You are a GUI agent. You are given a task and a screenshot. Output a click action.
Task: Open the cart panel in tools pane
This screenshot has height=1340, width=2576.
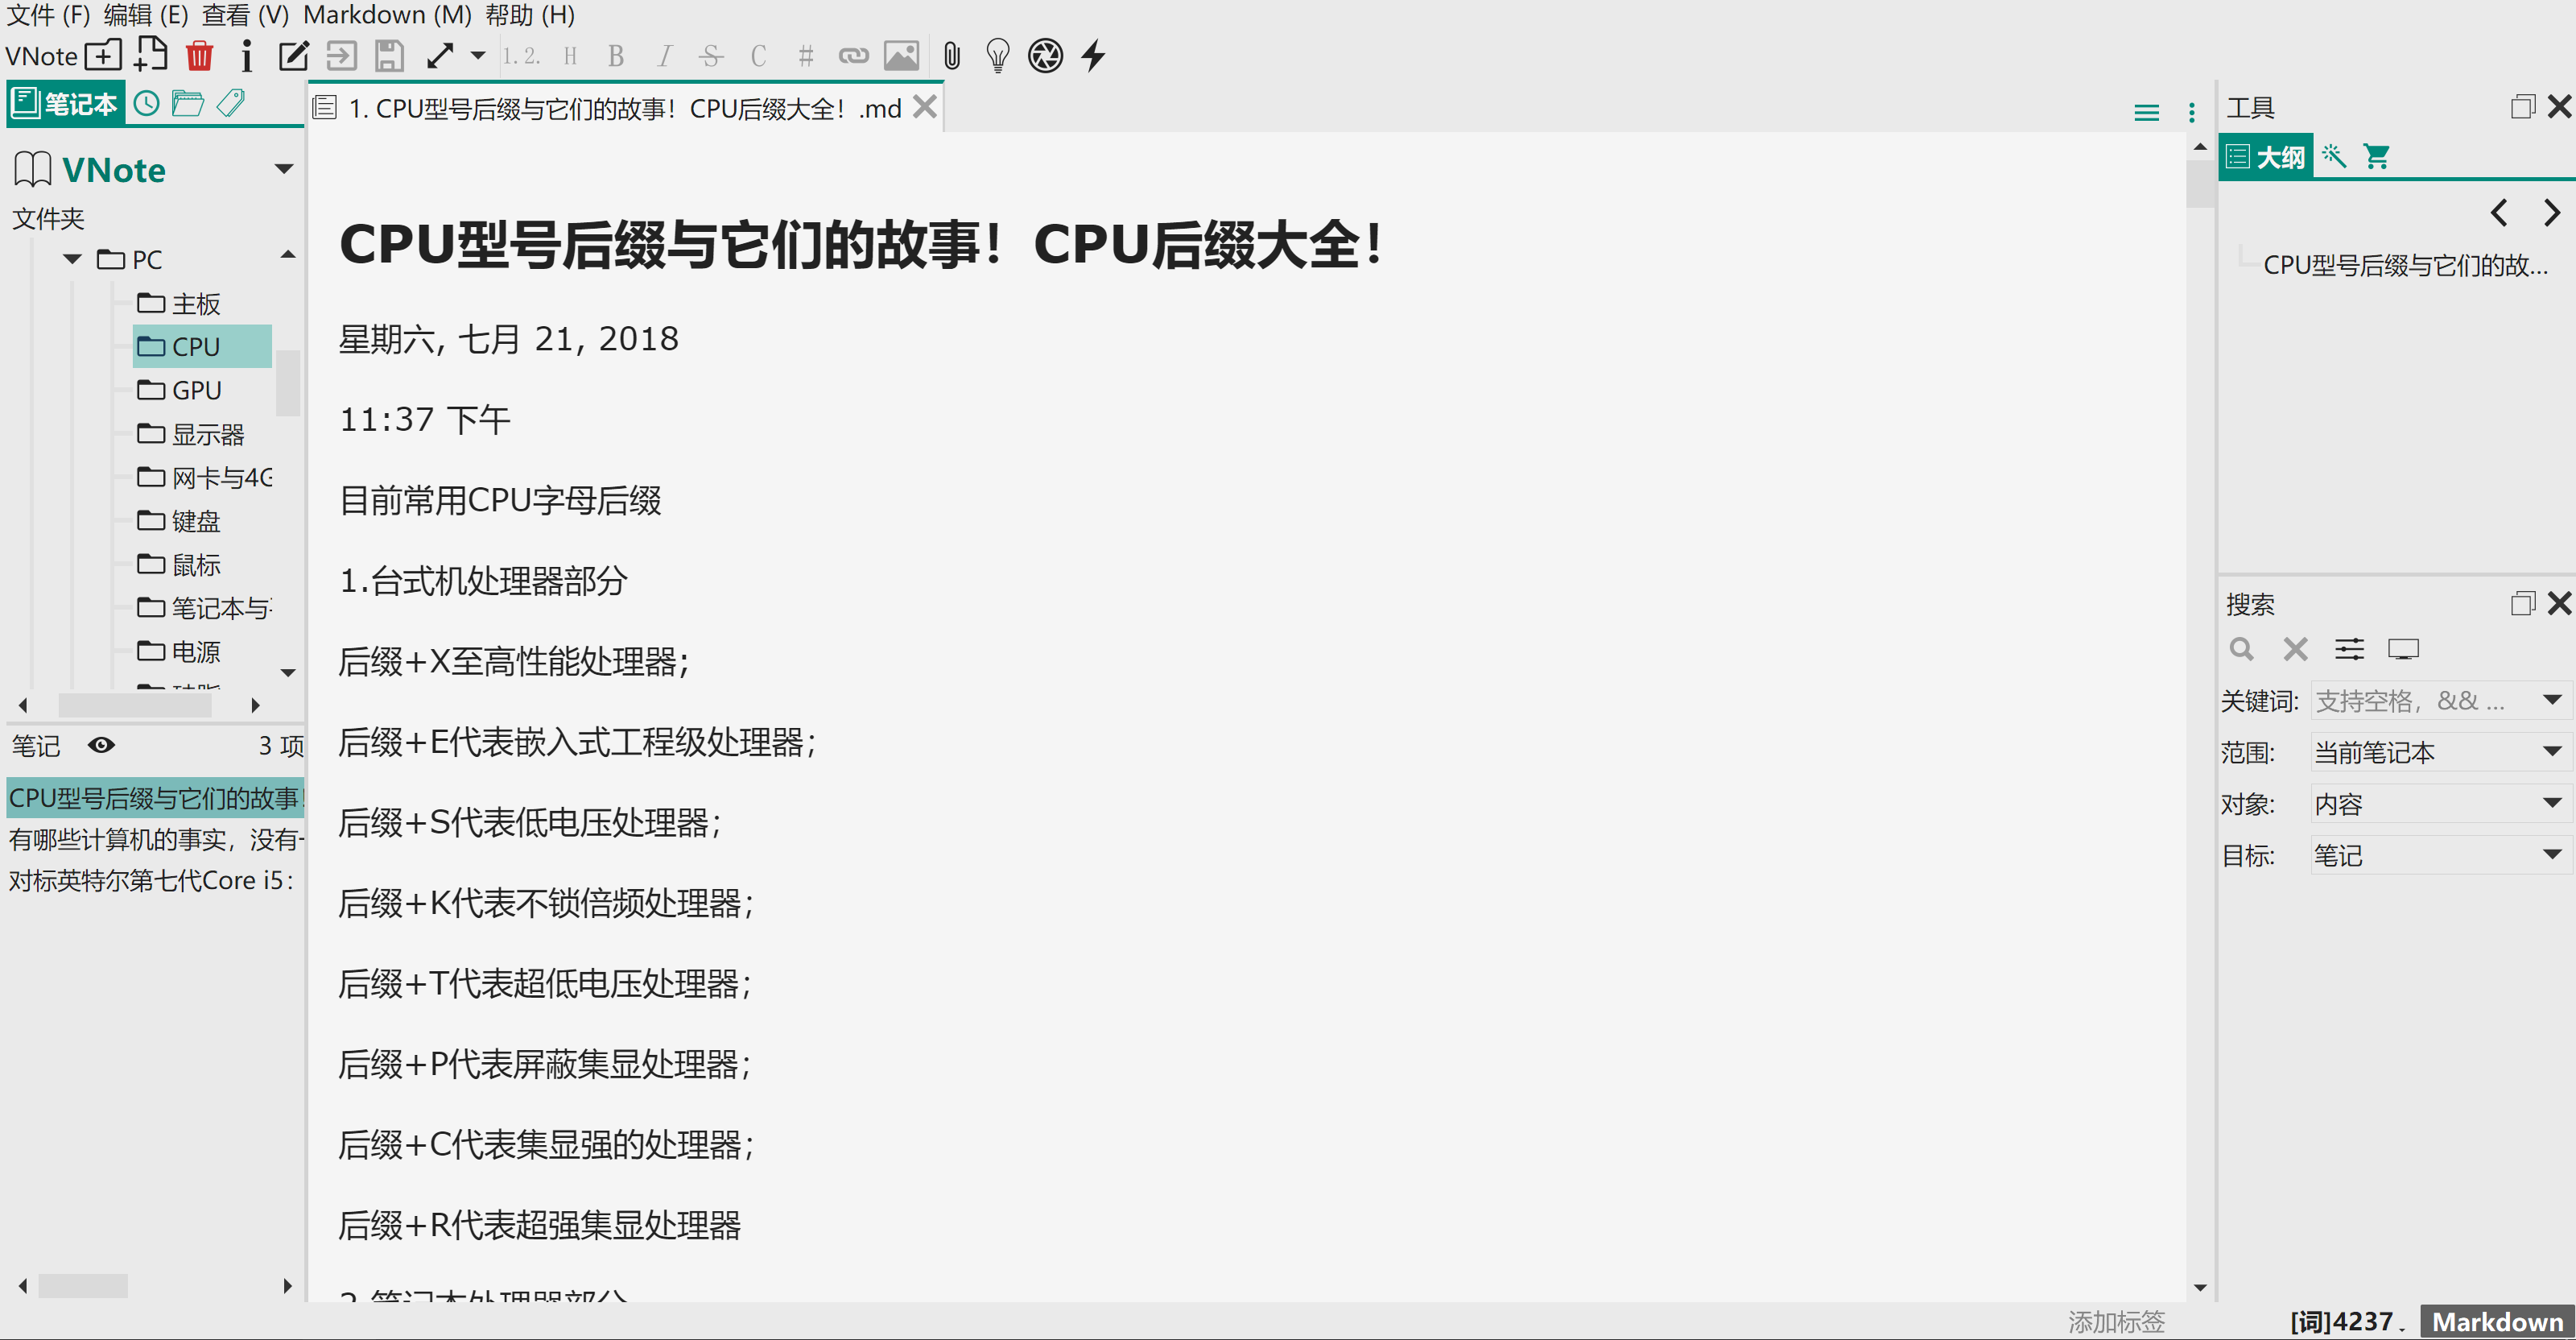(x=2378, y=156)
